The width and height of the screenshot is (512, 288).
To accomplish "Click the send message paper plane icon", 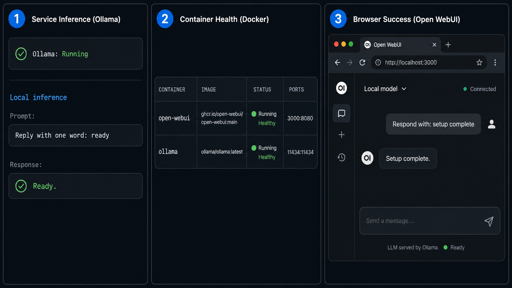I will (x=489, y=221).
